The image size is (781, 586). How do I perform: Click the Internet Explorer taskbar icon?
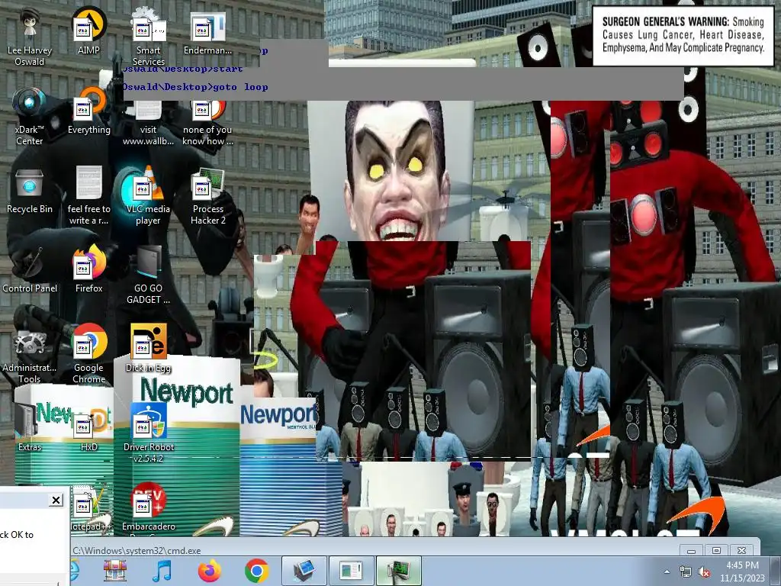click(x=76, y=571)
